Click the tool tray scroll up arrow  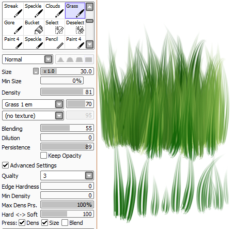[89, 7]
